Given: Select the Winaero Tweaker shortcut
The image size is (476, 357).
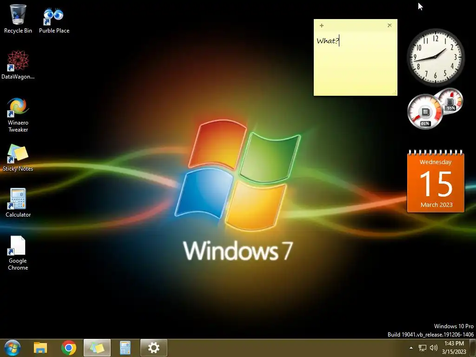Looking at the screenshot, I should click(x=18, y=115).
